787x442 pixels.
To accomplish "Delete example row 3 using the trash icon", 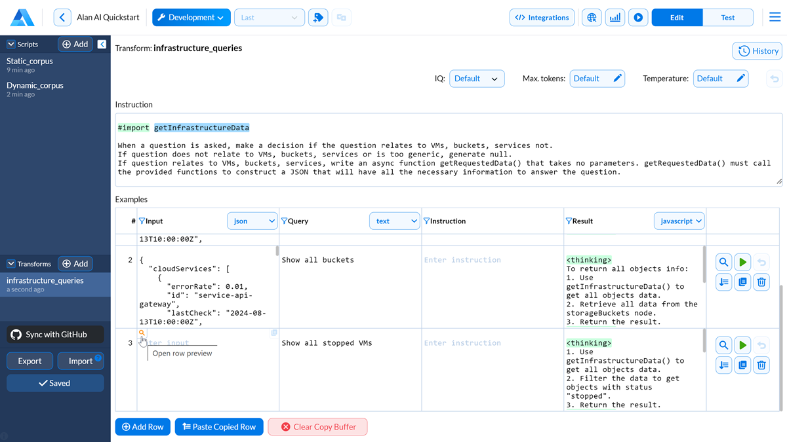I will click(761, 365).
